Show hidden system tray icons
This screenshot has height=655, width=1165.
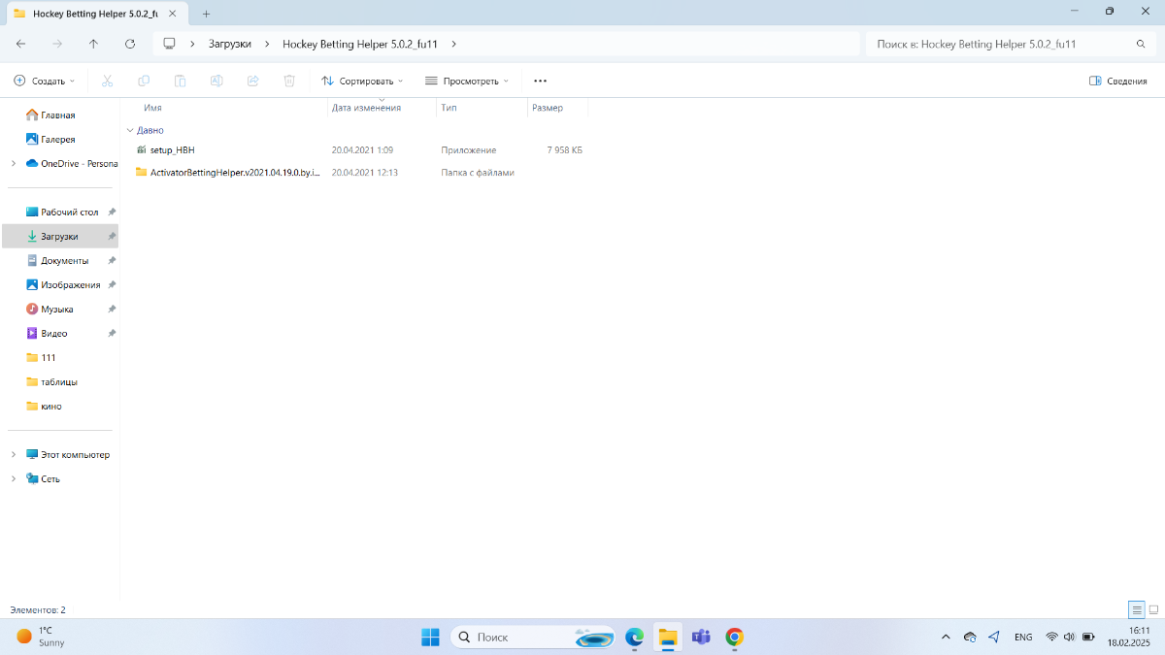(x=946, y=637)
